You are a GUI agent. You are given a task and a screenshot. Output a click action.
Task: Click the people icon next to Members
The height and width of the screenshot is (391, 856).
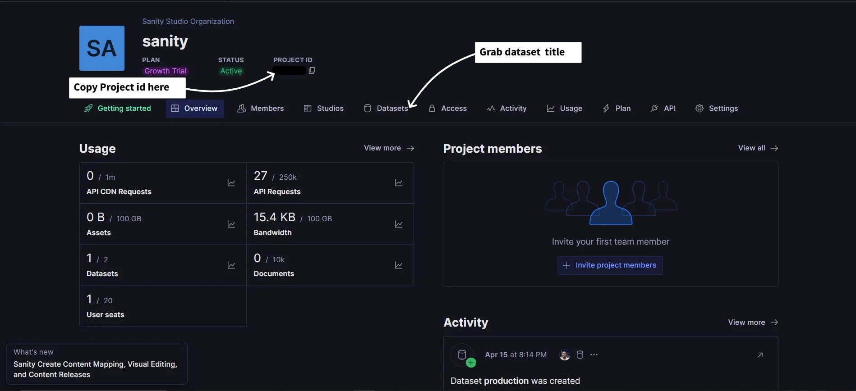(241, 109)
